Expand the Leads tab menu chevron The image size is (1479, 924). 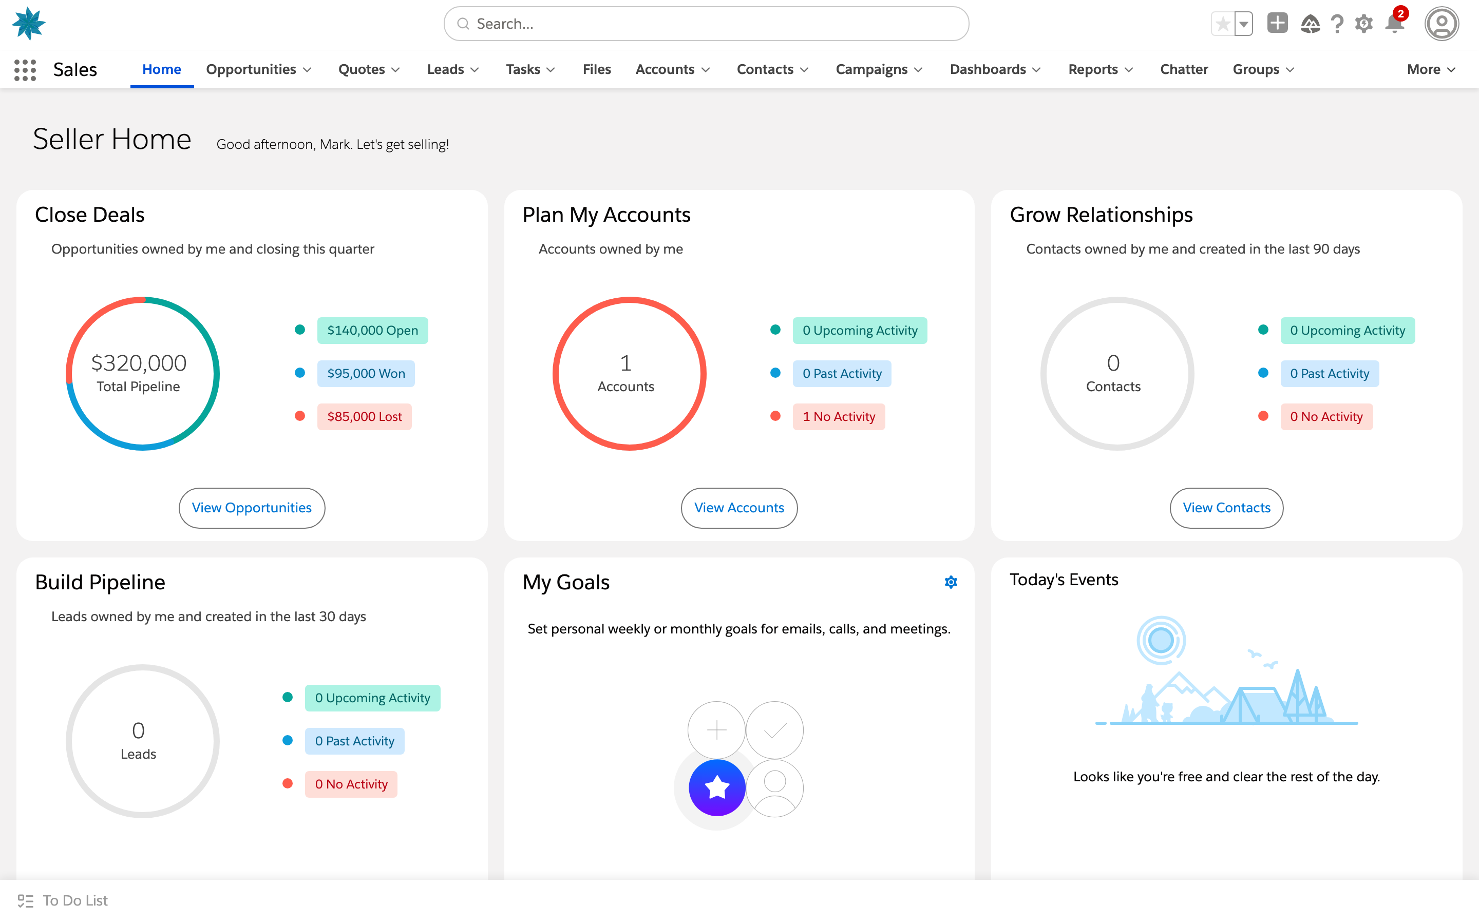[475, 70]
